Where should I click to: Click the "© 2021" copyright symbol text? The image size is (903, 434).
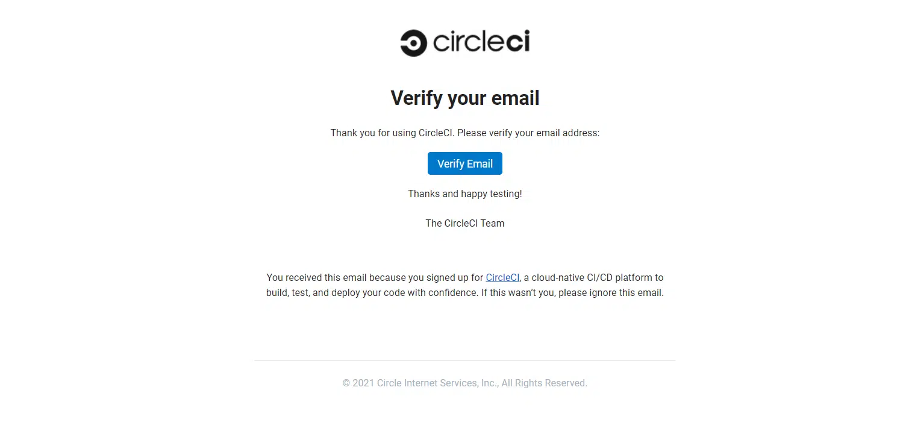pos(358,383)
